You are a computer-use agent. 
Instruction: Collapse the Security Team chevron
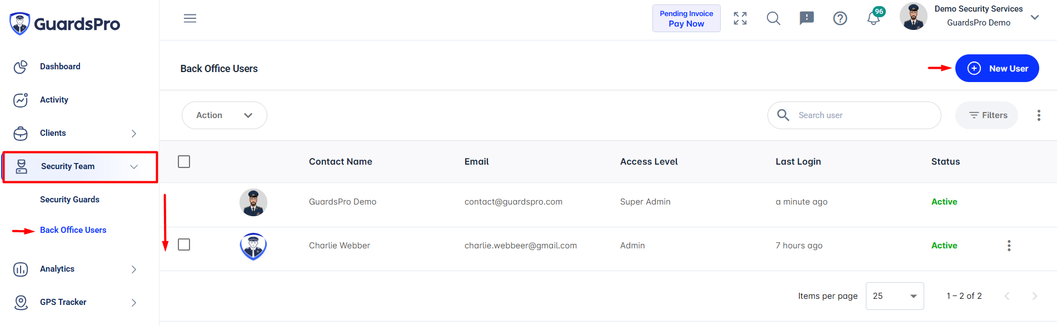(x=134, y=166)
